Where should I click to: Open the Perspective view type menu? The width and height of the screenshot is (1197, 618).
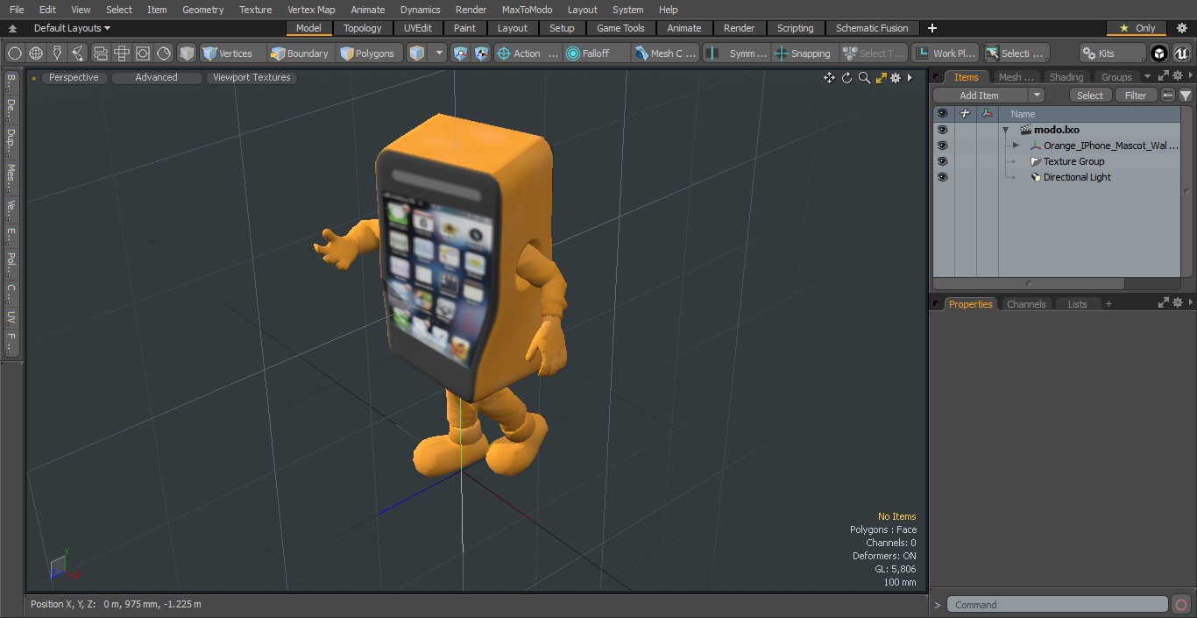[x=74, y=78]
